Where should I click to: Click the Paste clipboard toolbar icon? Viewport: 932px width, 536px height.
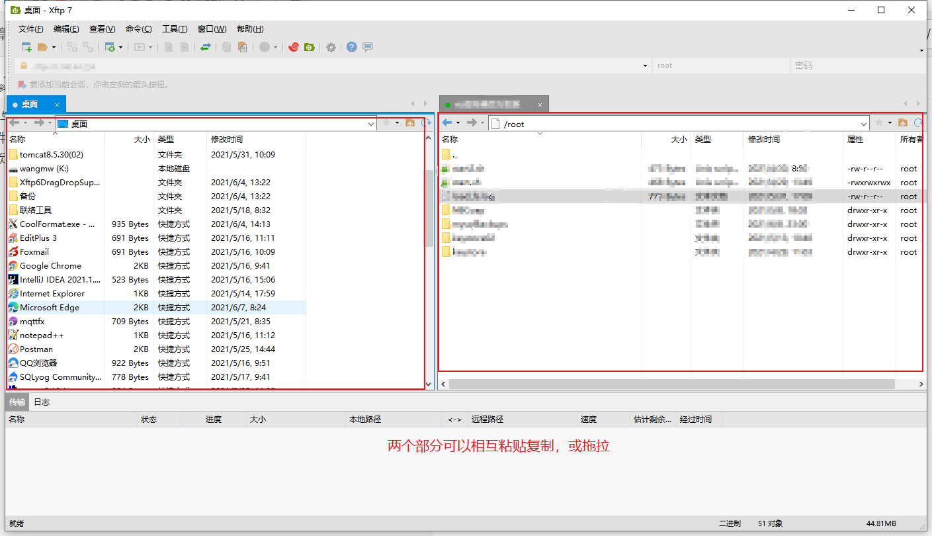coord(243,47)
